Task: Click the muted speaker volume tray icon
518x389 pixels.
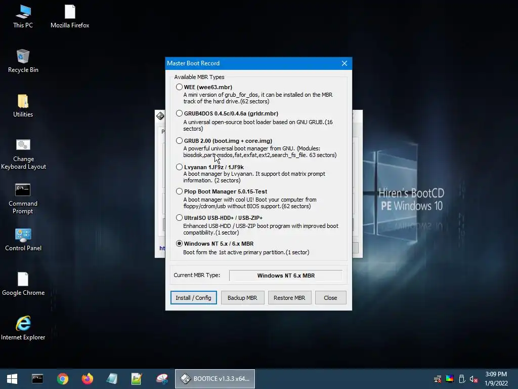Action: pos(473,379)
